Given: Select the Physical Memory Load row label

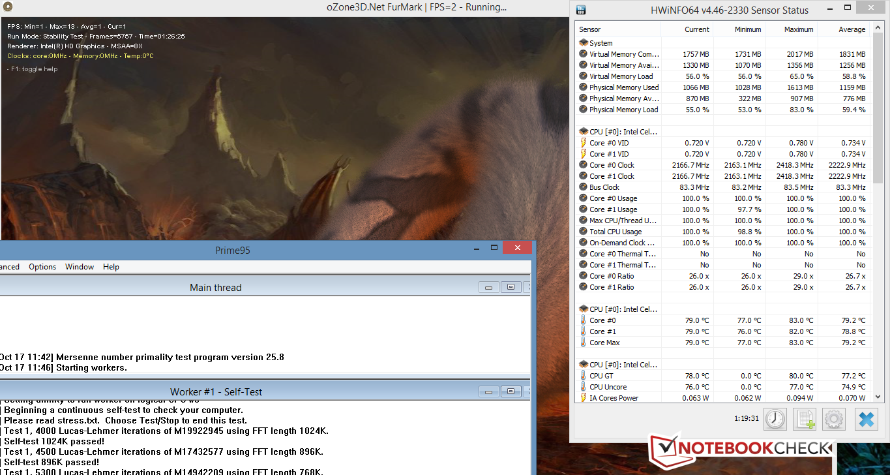Looking at the screenshot, I should (x=624, y=110).
